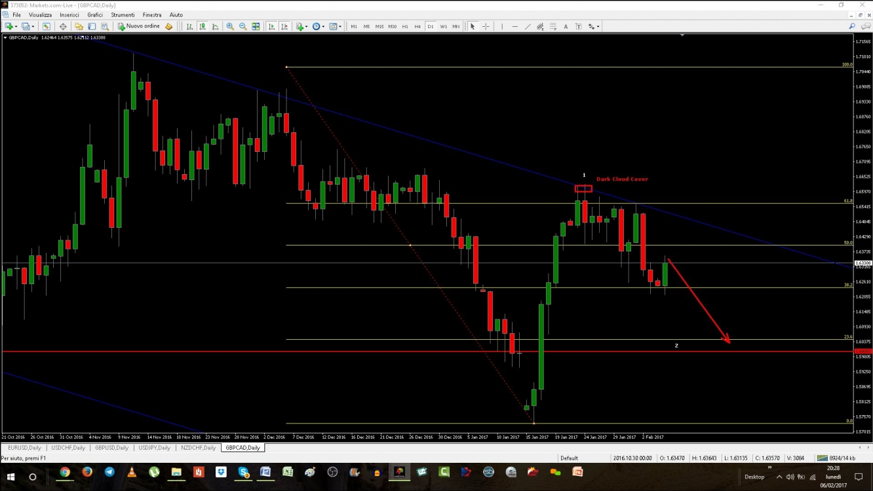
Task: Expand the Indicators dropdown arrow
Action: [x=307, y=27]
